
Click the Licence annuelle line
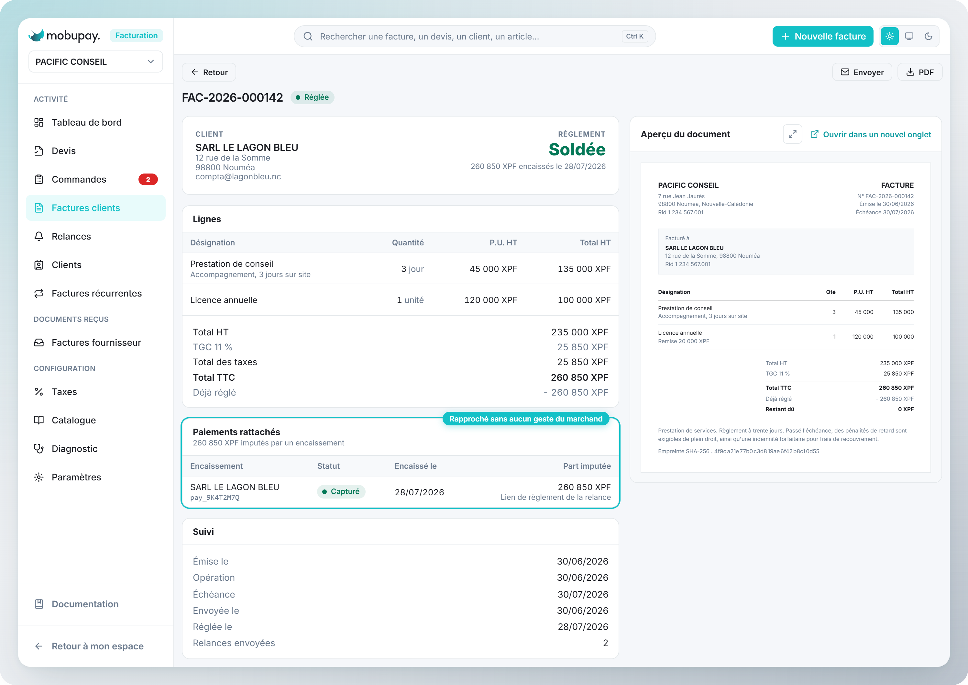(400, 300)
